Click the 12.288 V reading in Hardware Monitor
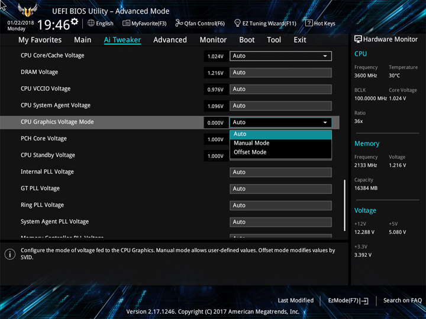Image resolution: width=426 pixels, height=319 pixels. 364,232
